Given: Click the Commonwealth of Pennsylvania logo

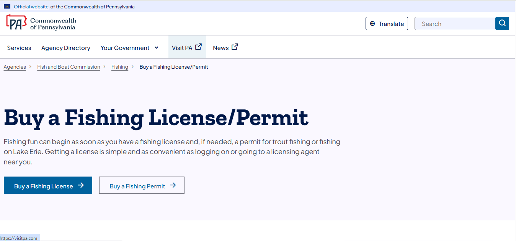Looking at the screenshot, I should tap(41, 23).
